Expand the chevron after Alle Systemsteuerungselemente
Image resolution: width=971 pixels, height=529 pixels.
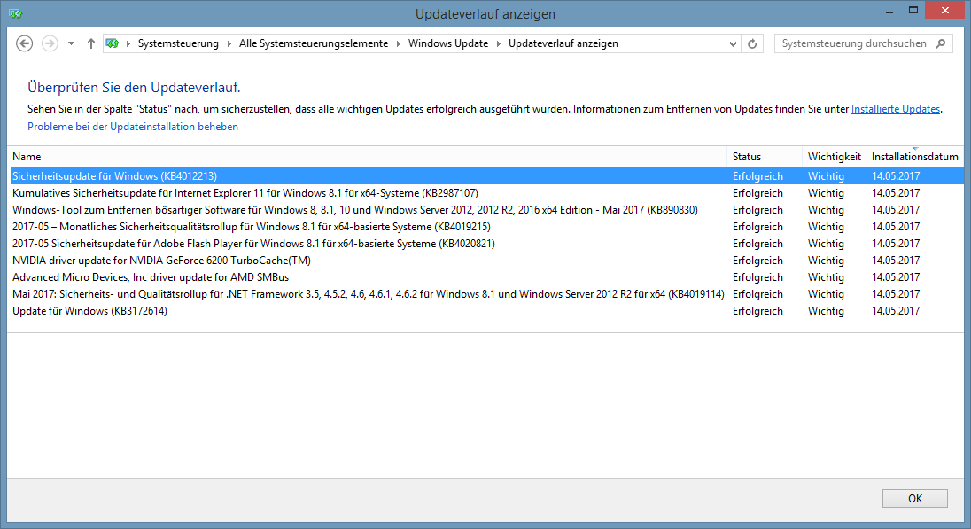point(398,43)
